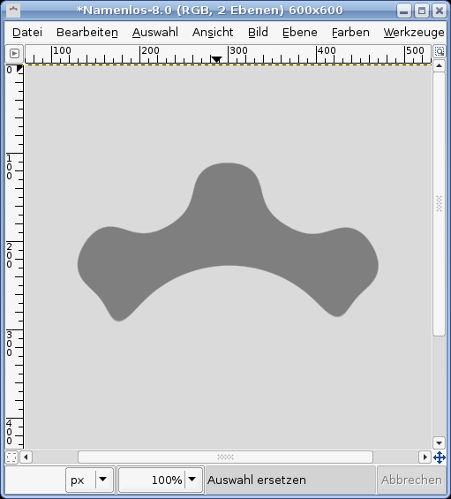This screenshot has height=499, width=451.
Task: Open the 100% zoom dropdown arrow
Action: (192, 480)
